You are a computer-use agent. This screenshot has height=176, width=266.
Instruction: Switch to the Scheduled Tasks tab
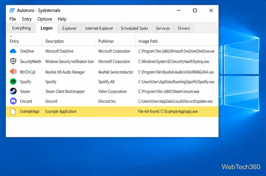pyautogui.click(x=134, y=28)
